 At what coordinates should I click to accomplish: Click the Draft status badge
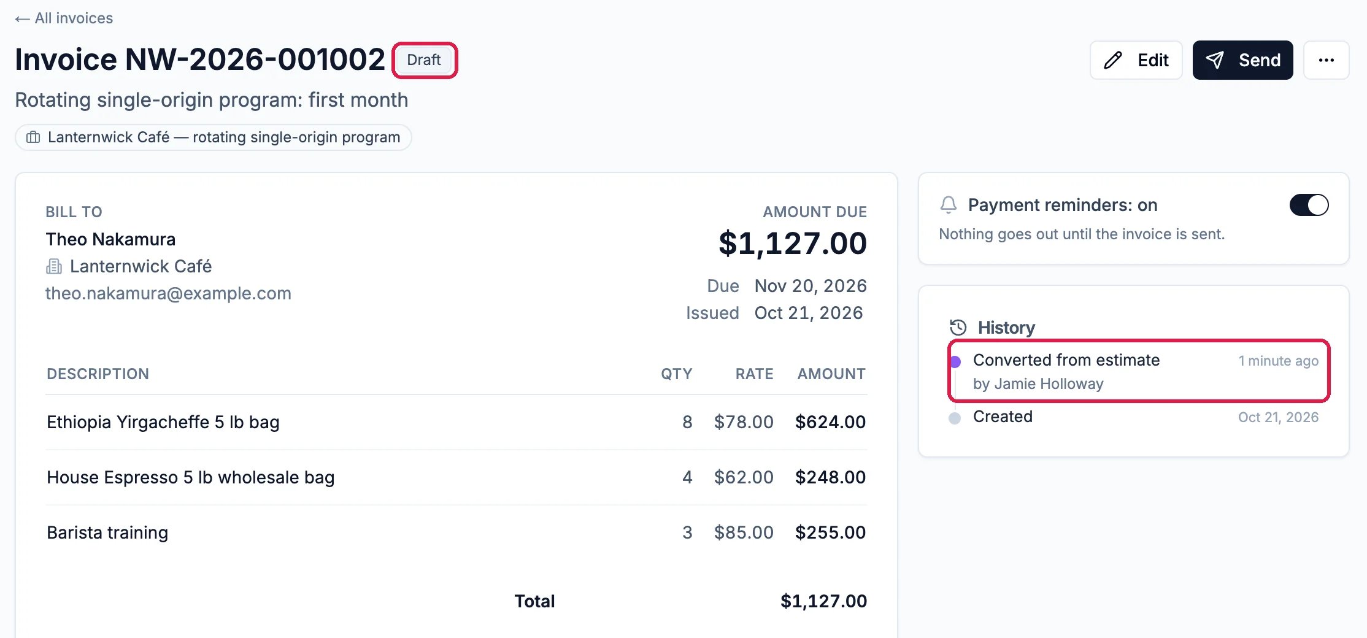[x=424, y=60]
